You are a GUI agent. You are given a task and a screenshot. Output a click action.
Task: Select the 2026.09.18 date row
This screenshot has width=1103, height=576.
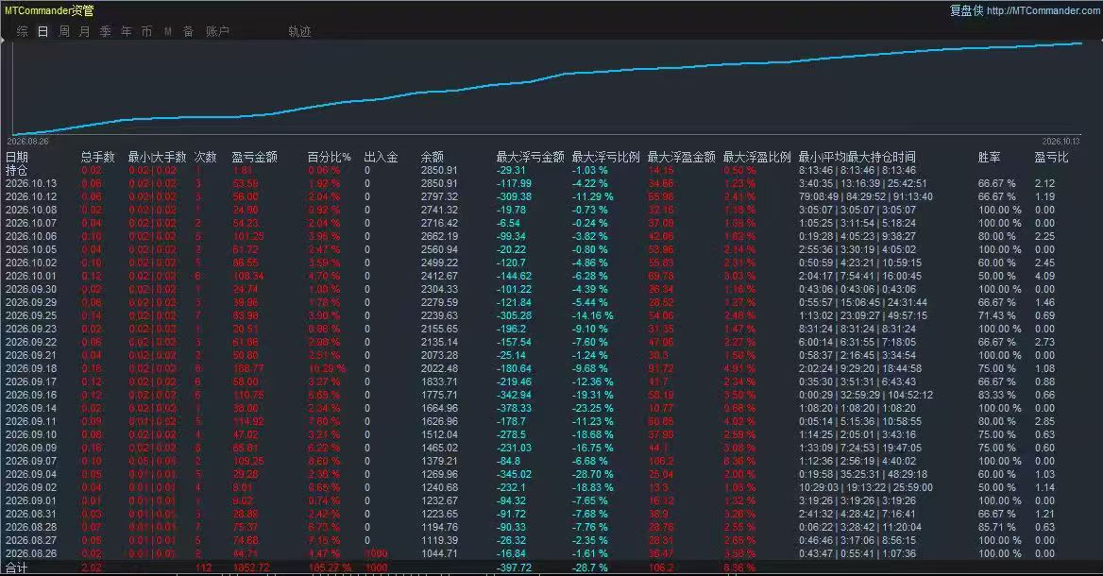coord(31,368)
